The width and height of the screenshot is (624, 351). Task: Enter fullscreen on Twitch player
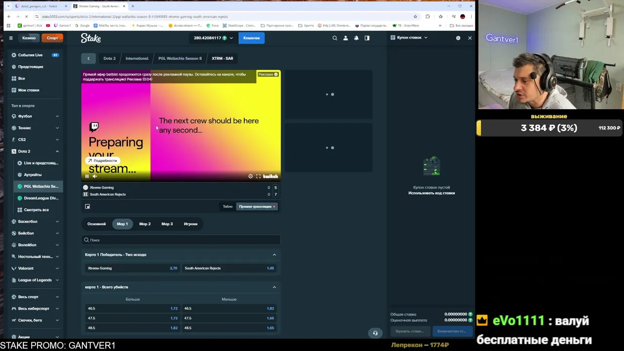coord(258,176)
